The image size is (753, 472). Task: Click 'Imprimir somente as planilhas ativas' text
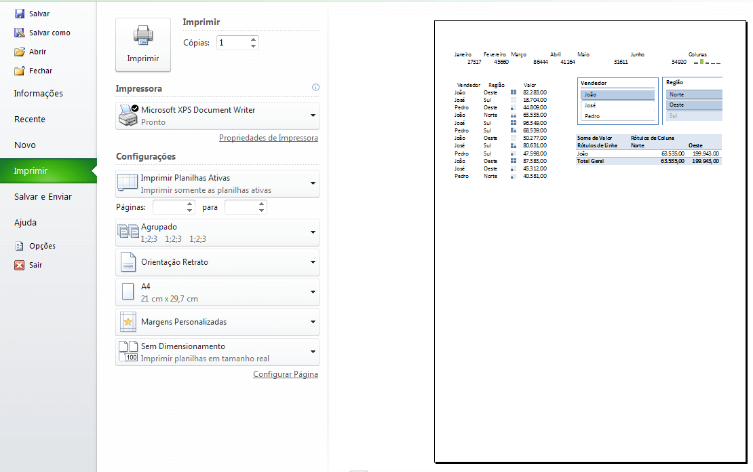click(206, 190)
